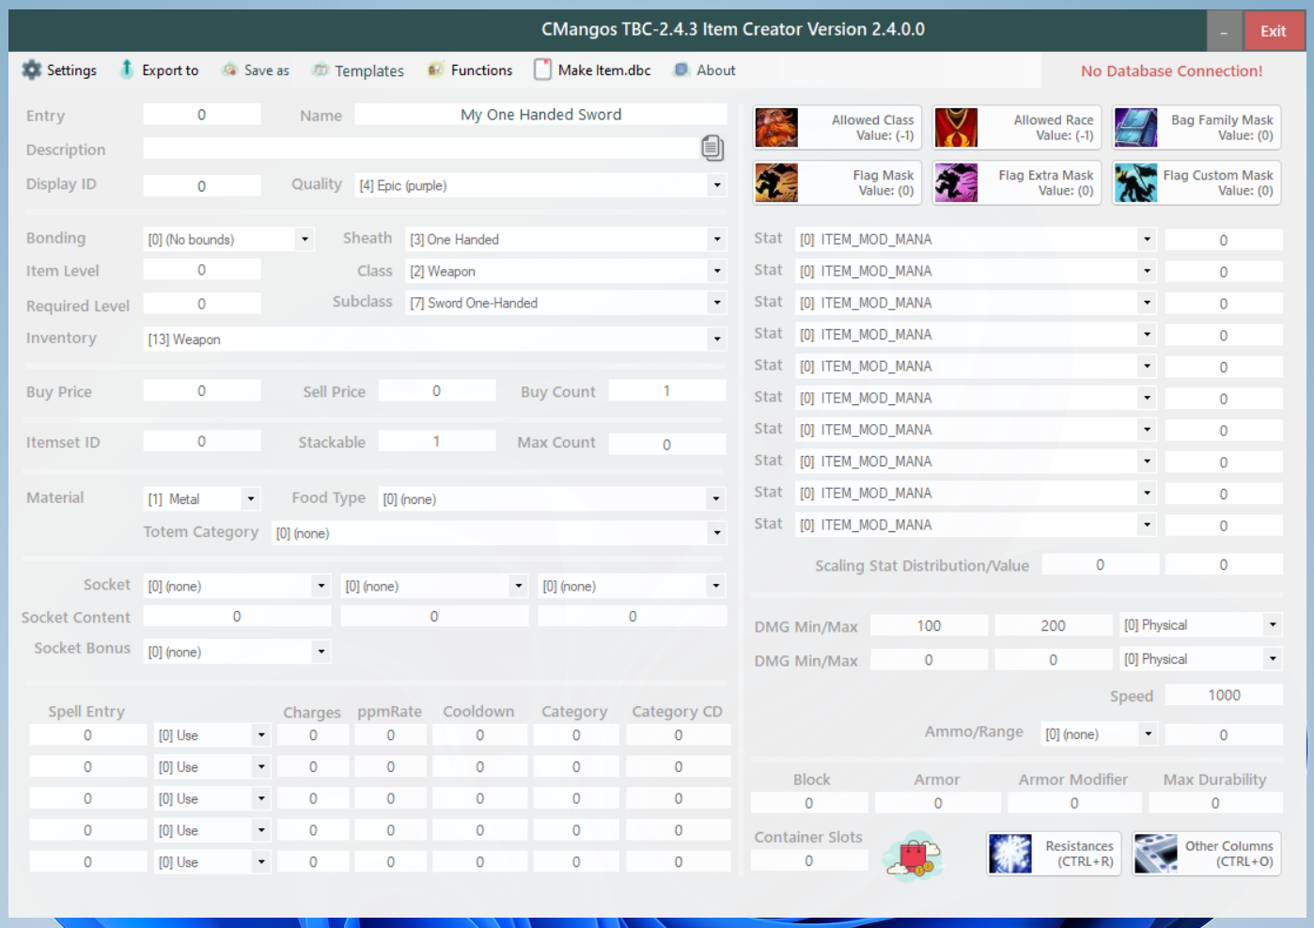The width and height of the screenshot is (1314, 928).
Task: Open the Class Weapon dropdown
Action: [x=717, y=272]
